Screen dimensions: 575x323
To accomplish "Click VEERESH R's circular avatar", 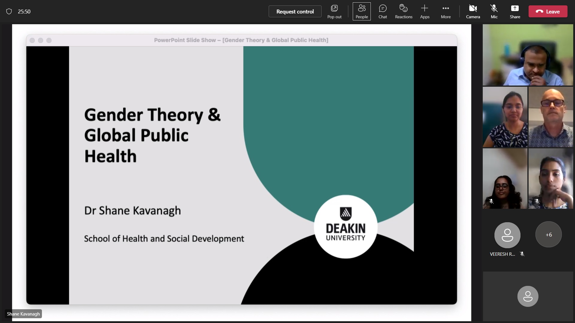I will (507, 234).
